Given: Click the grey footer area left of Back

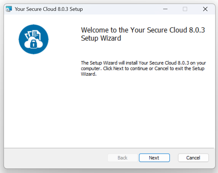Looking at the screenshot, I should click(56, 158).
